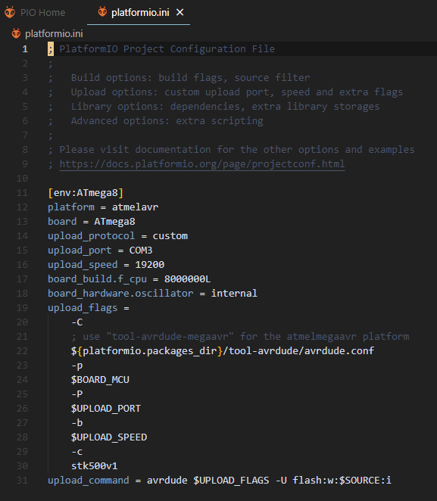Click '$UPLOAD_PORT' variable
The width and height of the screenshot is (437, 501).
pos(106,409)
